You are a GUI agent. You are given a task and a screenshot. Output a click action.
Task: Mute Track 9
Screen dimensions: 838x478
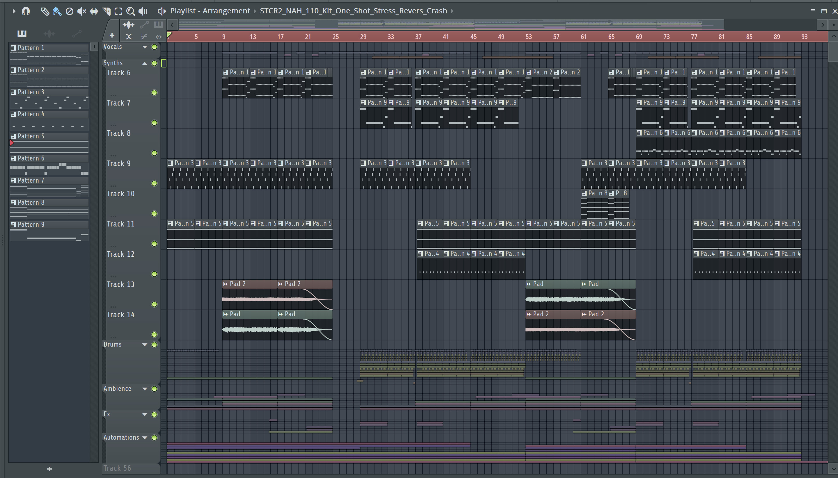(x=155, y=183)
